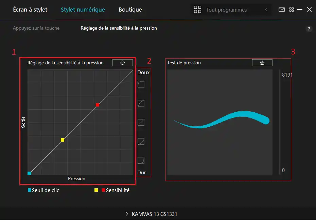Select the linear pressure curve preset
The height and width of the screenshot is (222, 316).
141,122
